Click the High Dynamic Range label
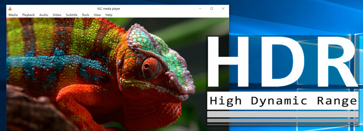This screenshot has height=131, width=363. tap(283, 101)
